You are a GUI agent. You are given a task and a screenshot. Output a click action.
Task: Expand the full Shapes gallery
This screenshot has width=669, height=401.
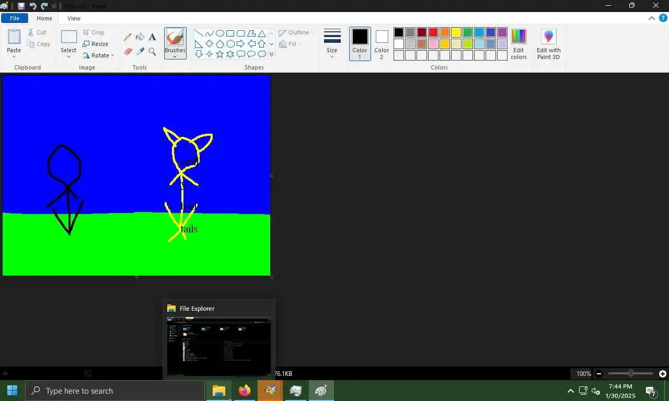[271, 54]
